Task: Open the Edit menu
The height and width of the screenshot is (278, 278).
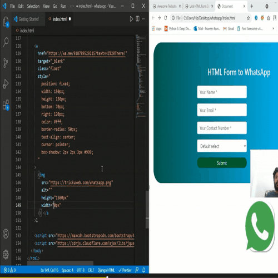Action: point(21,6)
